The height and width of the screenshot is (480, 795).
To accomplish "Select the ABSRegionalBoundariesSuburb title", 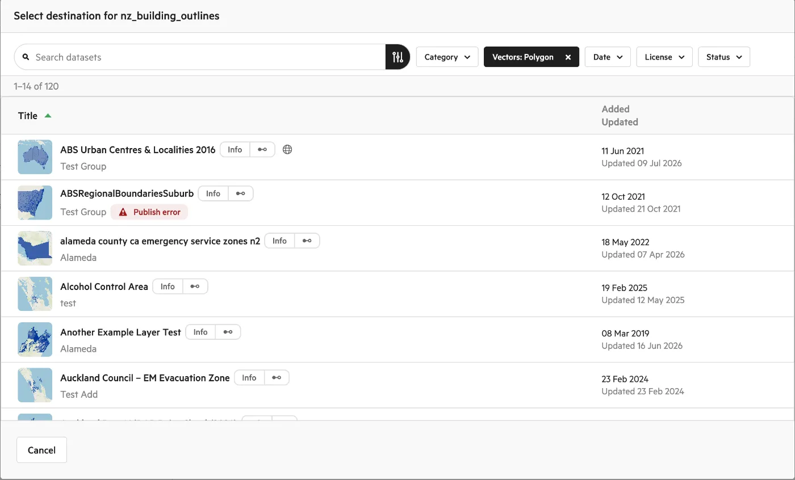I will [x=127, y=193].
